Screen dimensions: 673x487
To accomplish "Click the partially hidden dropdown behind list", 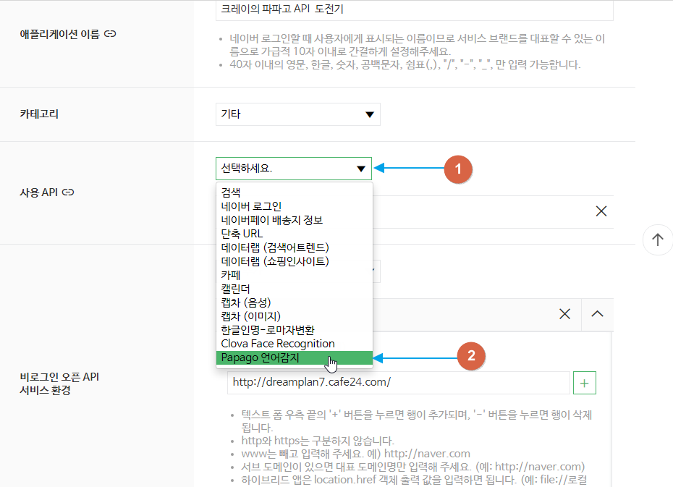I will point(376,271).
